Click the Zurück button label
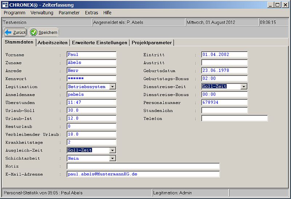 pyautogui.click(x=20, y=32)
